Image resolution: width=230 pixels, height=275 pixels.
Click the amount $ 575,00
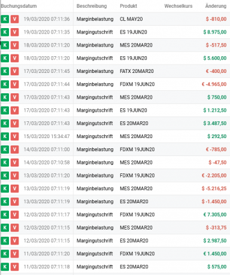point(217,267)
